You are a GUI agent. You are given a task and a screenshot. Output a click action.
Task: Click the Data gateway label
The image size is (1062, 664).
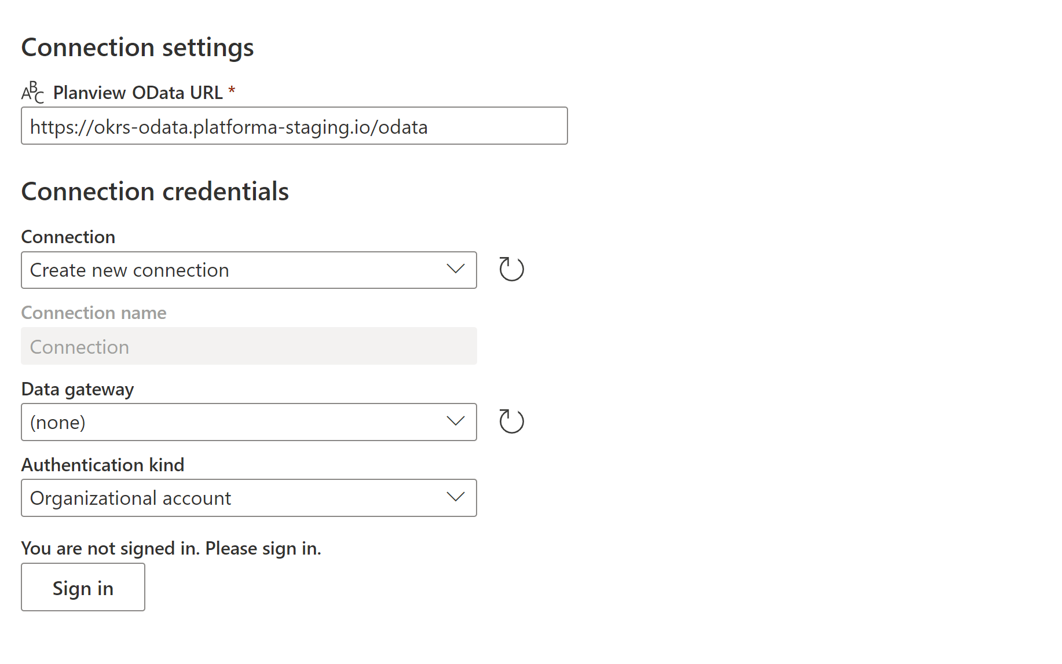77,389
